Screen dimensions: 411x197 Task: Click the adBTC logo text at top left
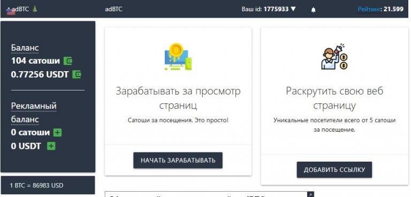click(x=20, y=9)
